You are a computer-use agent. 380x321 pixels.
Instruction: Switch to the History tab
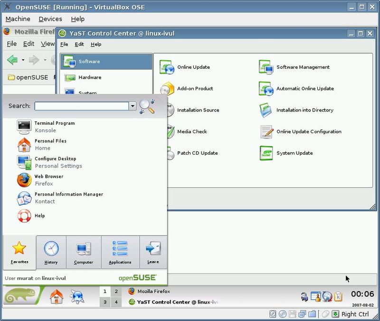click(51, 252)
